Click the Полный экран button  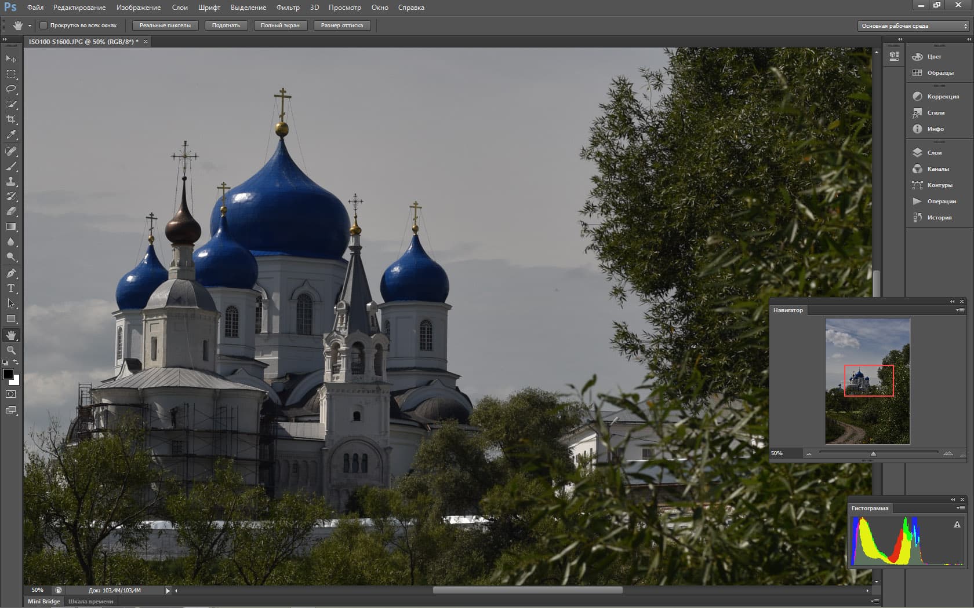280,25
